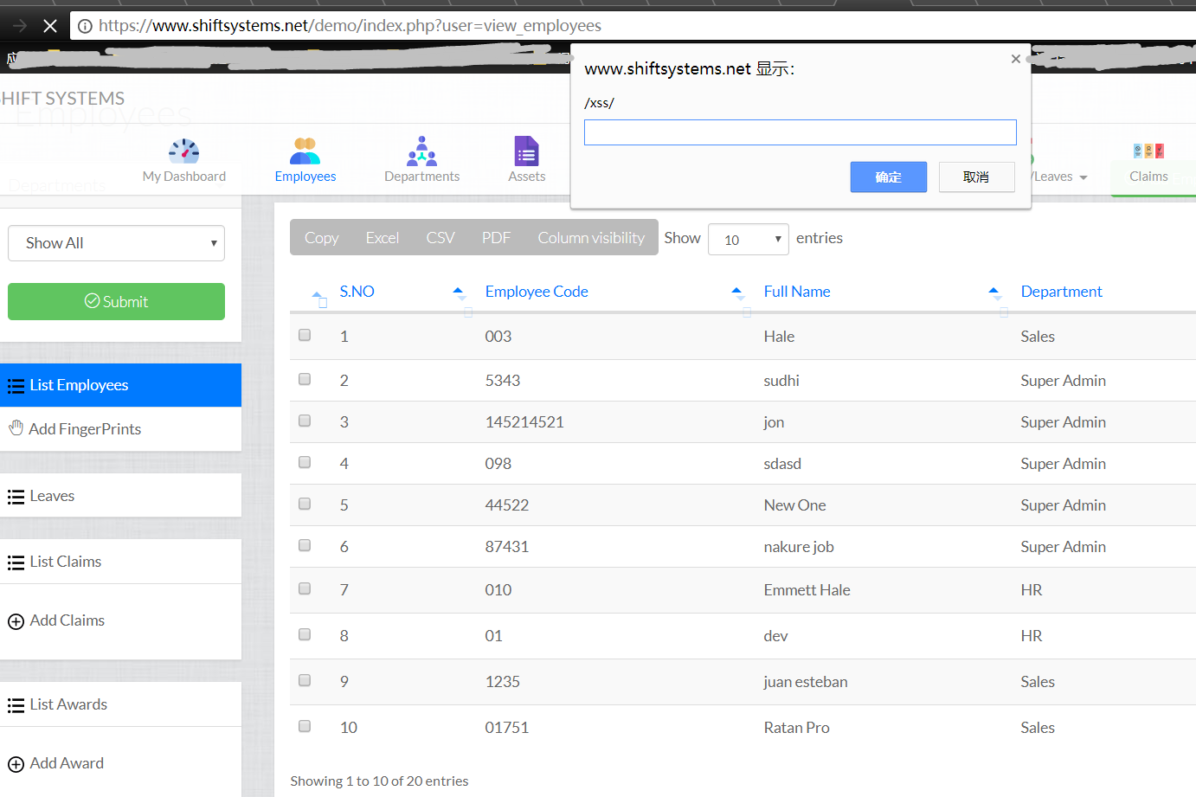Export table with Excel button
Image resolution: width=1196 pixels, height=797 pixels.
pos(382,238)
